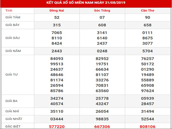The image size is (172, 129).
Task: Click the ĐẶC BIỆT row label
Action: [x=13, y=126]
